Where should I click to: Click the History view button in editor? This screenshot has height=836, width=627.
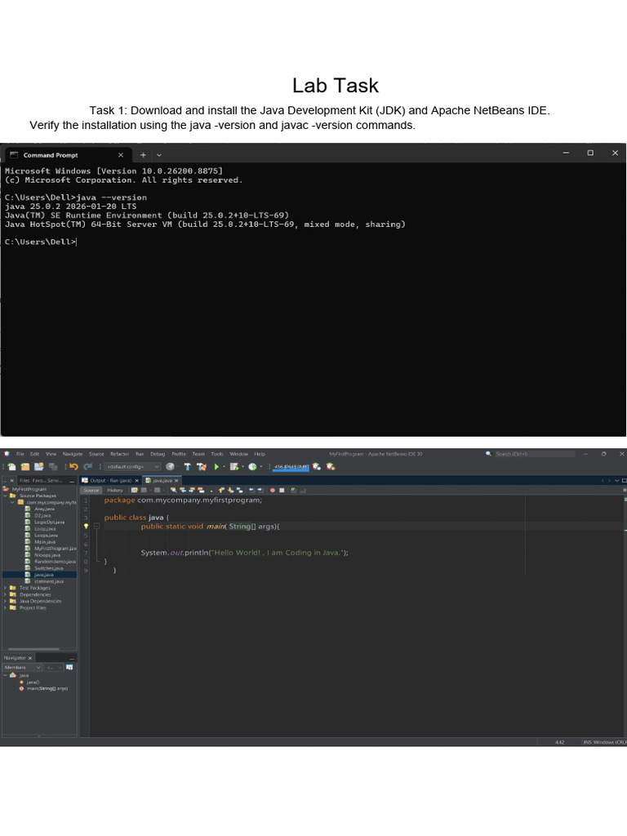click(114, 490)
